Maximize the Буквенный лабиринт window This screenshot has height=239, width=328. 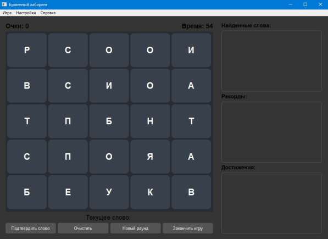click(x=305, y=4)
